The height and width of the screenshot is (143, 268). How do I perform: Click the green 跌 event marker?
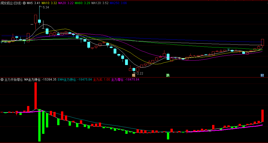coord(168,75)
